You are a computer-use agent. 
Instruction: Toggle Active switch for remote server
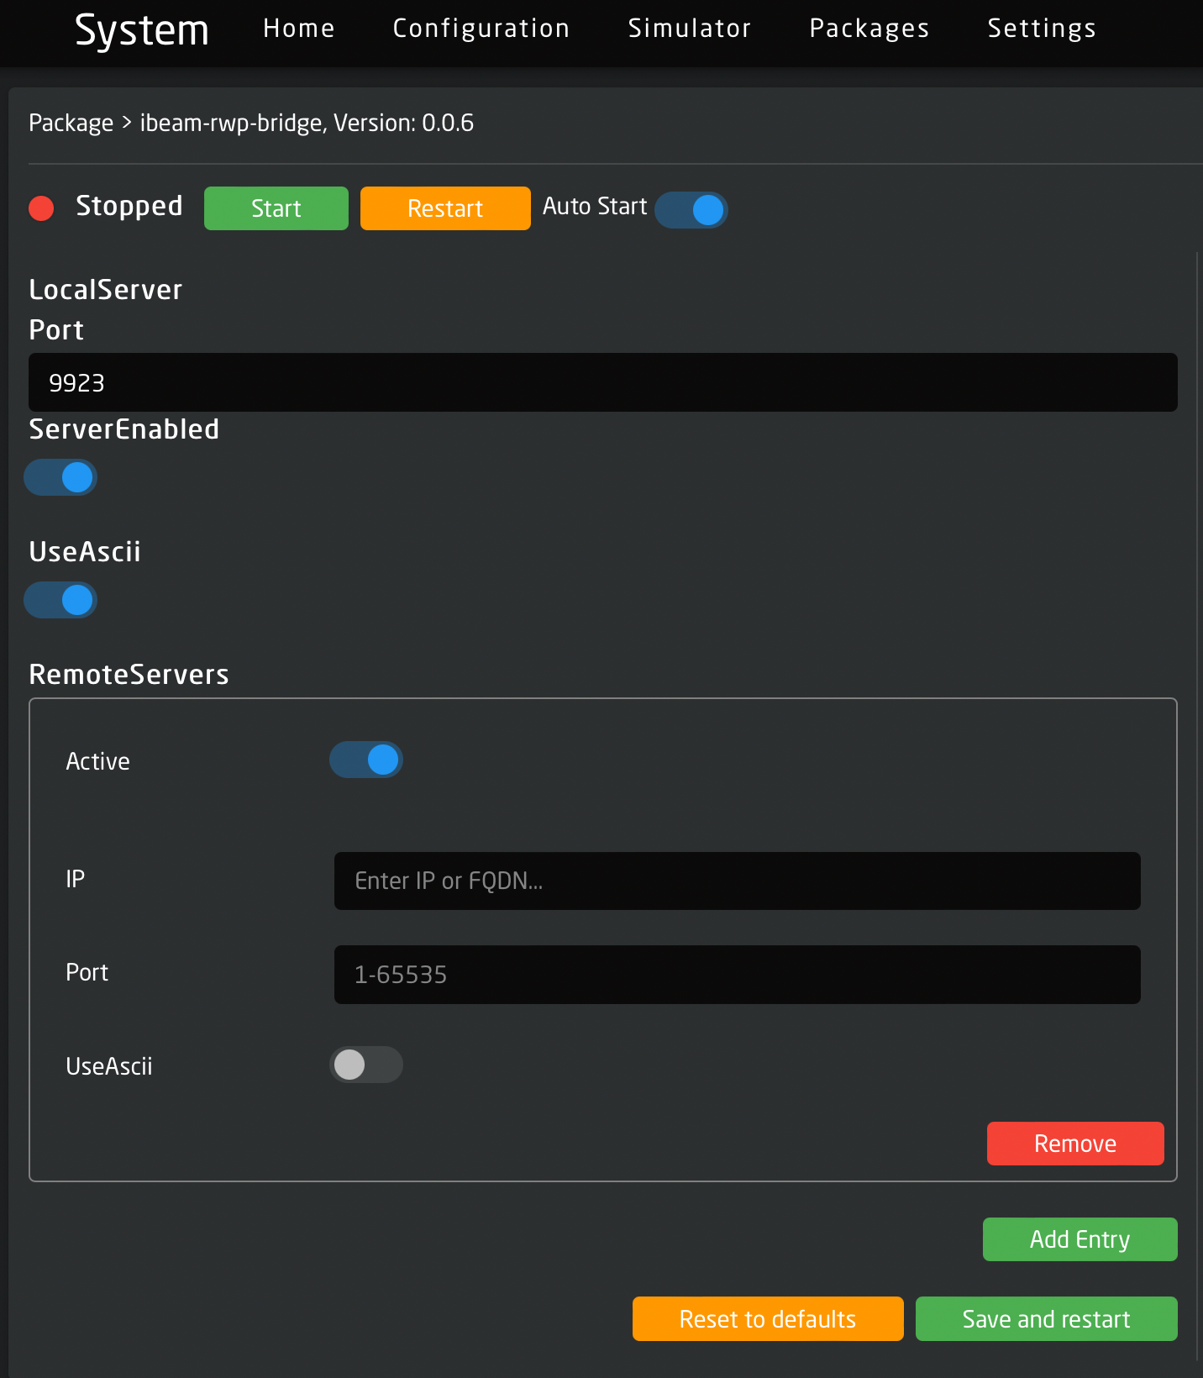(366, 760)
